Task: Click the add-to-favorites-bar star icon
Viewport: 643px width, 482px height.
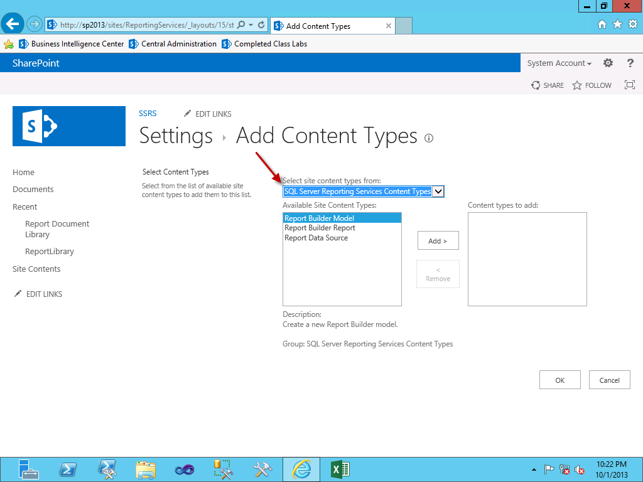Action: point(9,45)
